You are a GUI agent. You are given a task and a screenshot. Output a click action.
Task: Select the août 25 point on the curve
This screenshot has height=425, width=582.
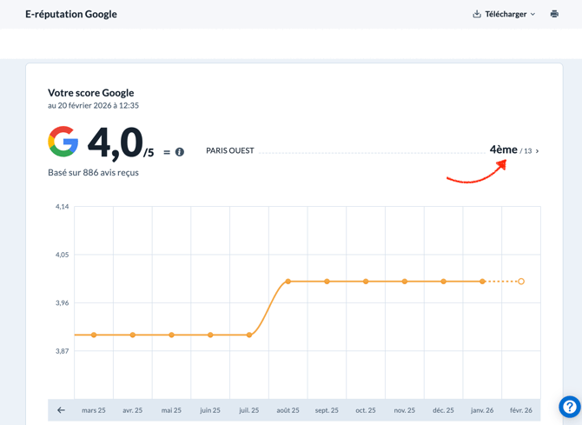coord(288,282)
